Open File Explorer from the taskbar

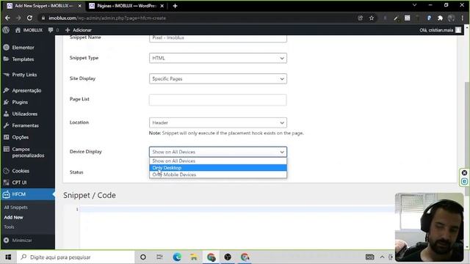coord(194,257)
